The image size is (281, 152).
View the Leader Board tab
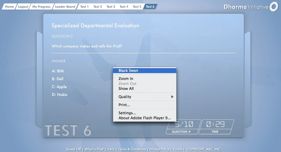point(65,7)
